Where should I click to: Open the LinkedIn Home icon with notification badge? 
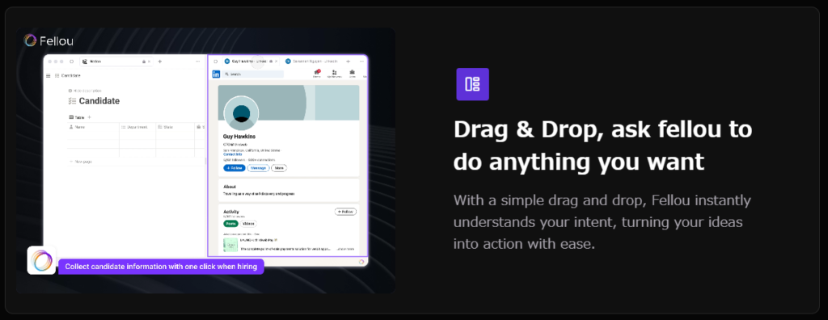coord(317,74)
